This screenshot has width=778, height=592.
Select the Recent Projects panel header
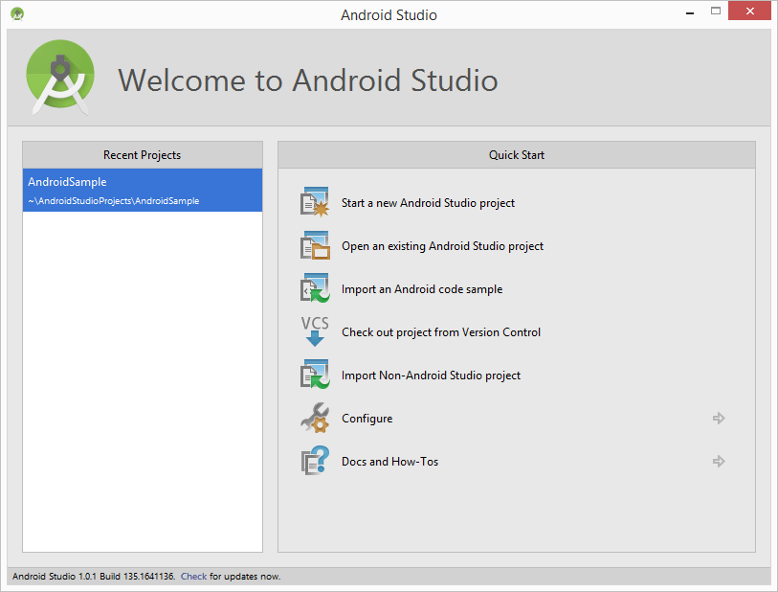point(141,154)
